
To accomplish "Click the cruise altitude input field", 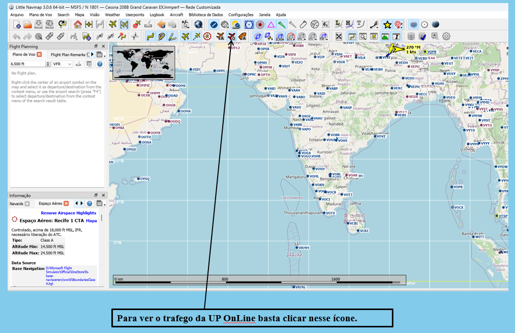I will pos(25,64).
